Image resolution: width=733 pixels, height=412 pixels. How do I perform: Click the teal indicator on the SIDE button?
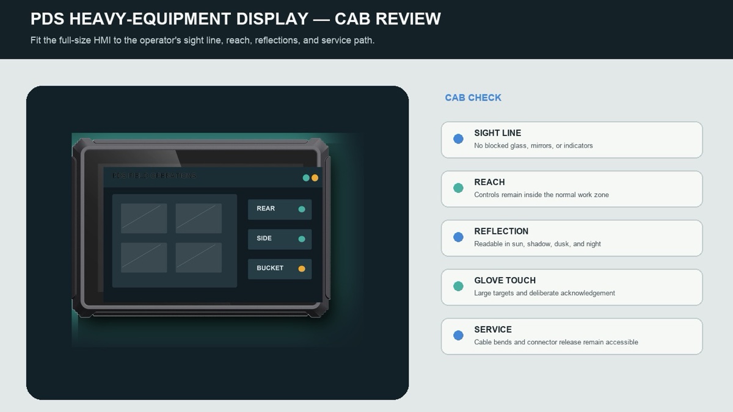click(302, 239)
